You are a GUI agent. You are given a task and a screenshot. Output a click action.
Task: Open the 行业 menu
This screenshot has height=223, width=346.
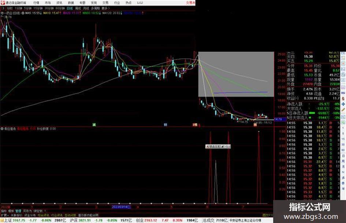pos(117,3)
